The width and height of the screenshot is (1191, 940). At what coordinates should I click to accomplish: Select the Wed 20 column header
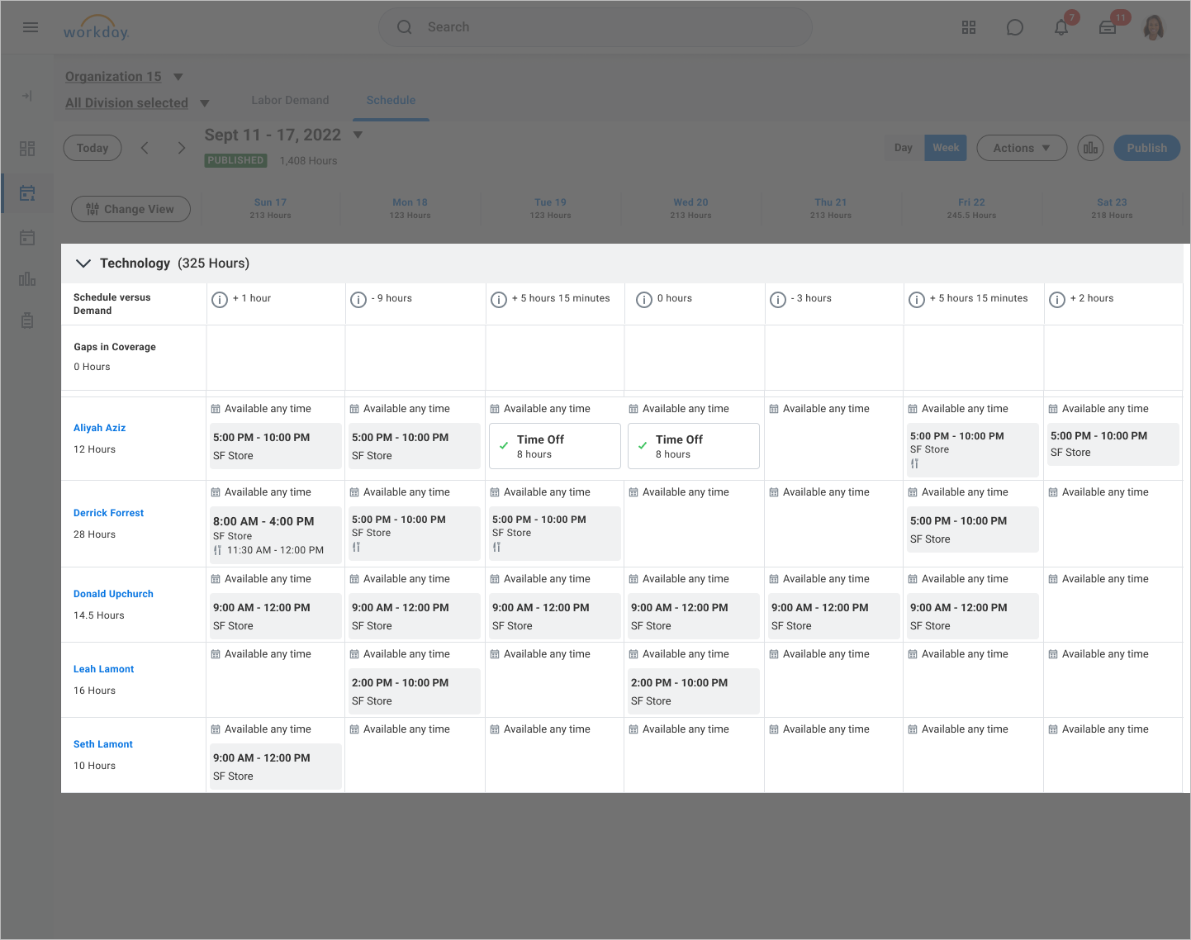pos(690,208)
